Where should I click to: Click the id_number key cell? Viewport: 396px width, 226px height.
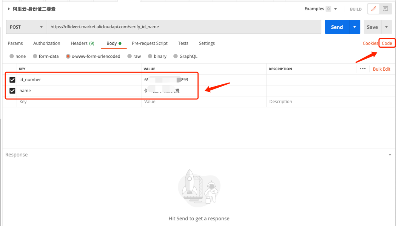(x=79, y=80)
